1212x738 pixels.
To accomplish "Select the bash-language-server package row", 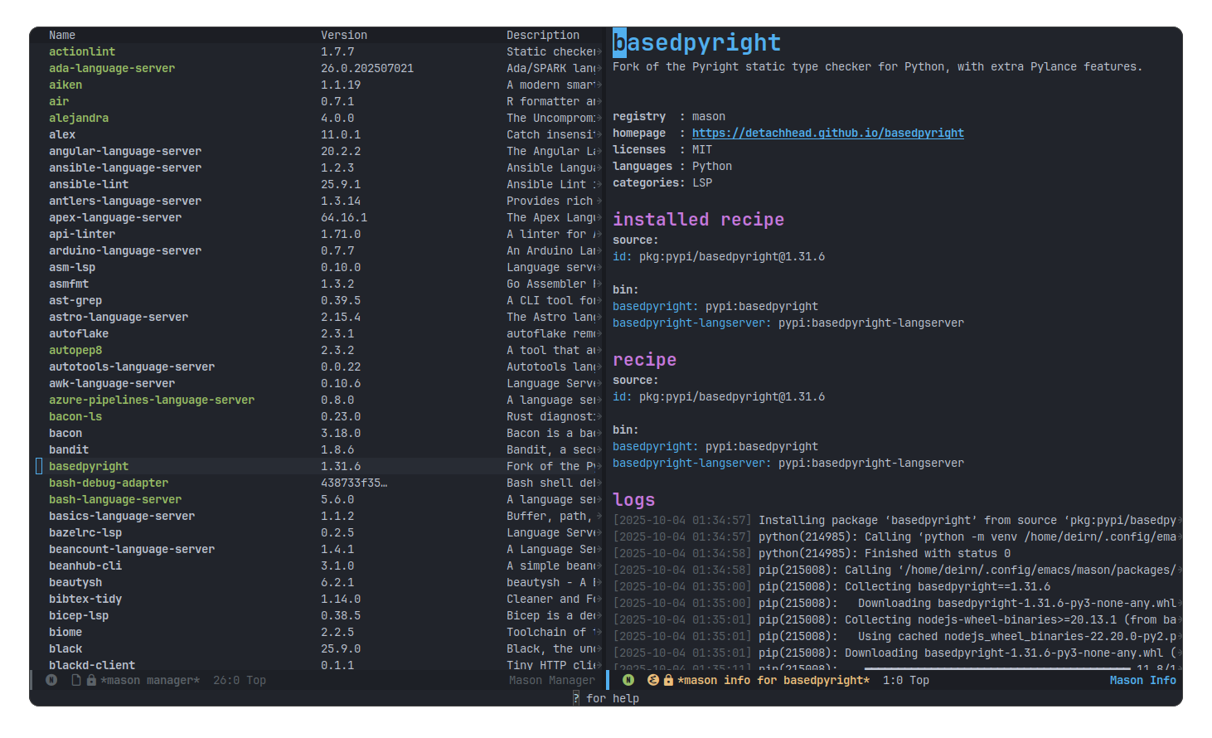I will (318, 499).
